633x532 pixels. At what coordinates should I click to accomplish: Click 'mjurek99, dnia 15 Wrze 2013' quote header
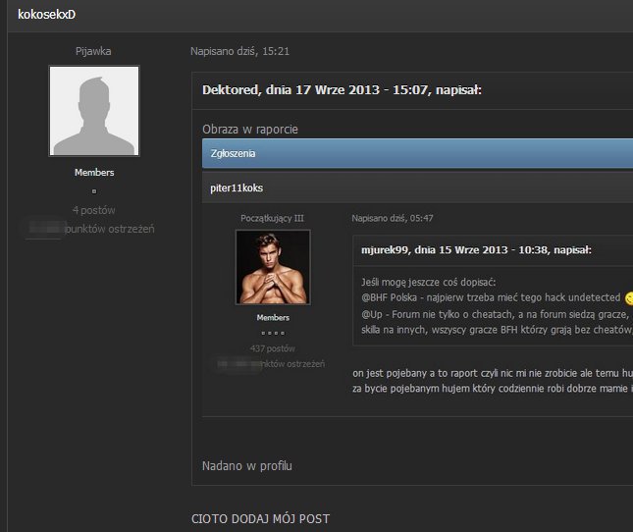[x=476, y=250]
